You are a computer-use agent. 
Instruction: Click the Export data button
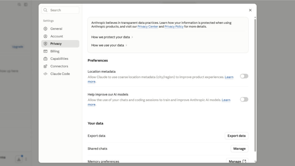237,136
